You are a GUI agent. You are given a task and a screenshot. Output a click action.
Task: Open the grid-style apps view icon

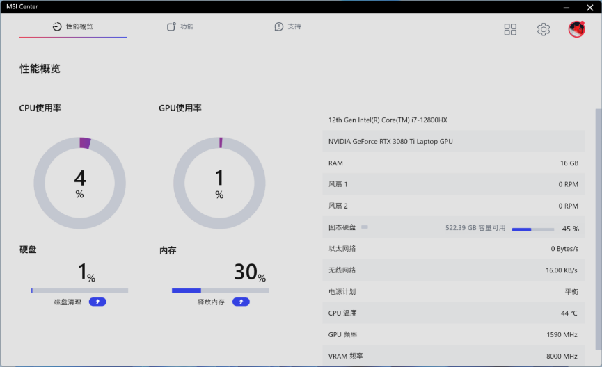(510, 29)
